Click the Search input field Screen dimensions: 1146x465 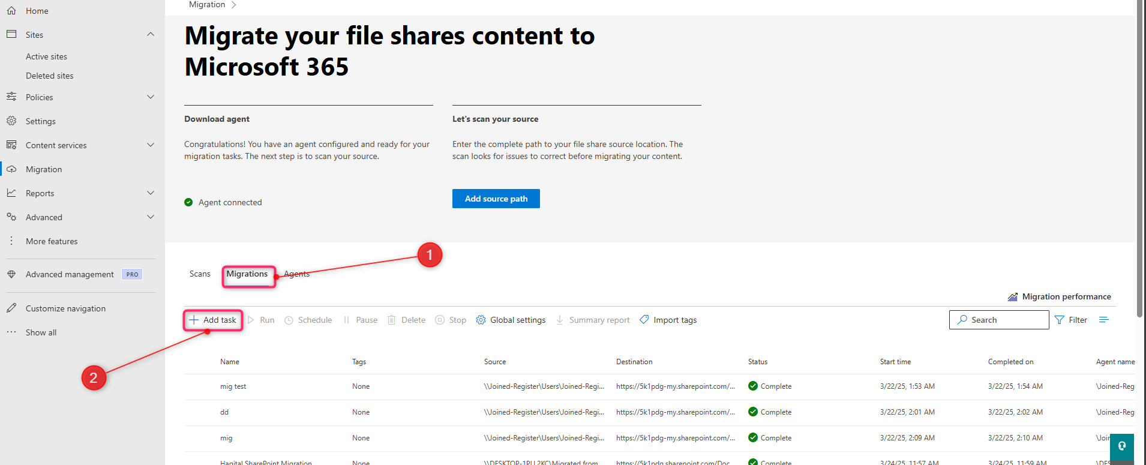pyautogui.click(x=999, y=320)
